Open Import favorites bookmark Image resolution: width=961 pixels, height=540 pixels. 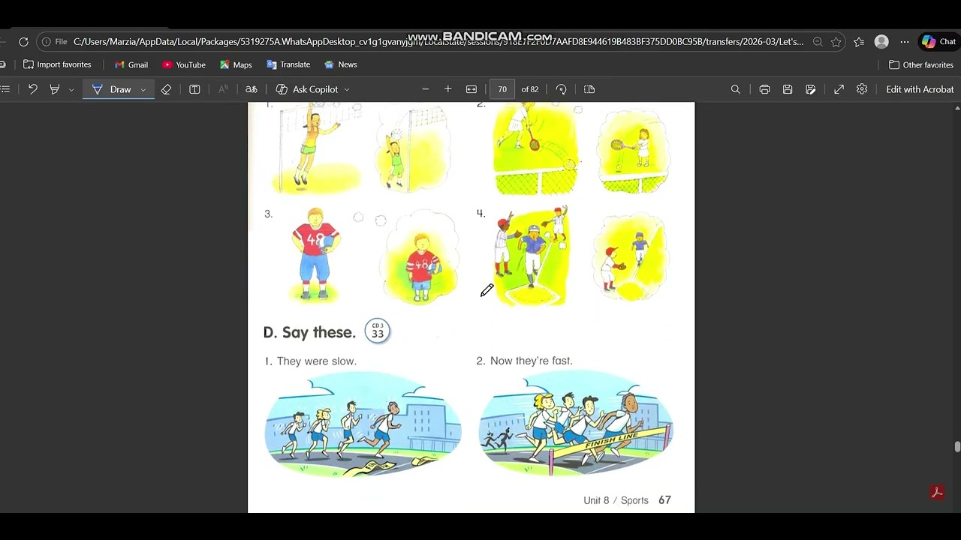coord(57,64)
